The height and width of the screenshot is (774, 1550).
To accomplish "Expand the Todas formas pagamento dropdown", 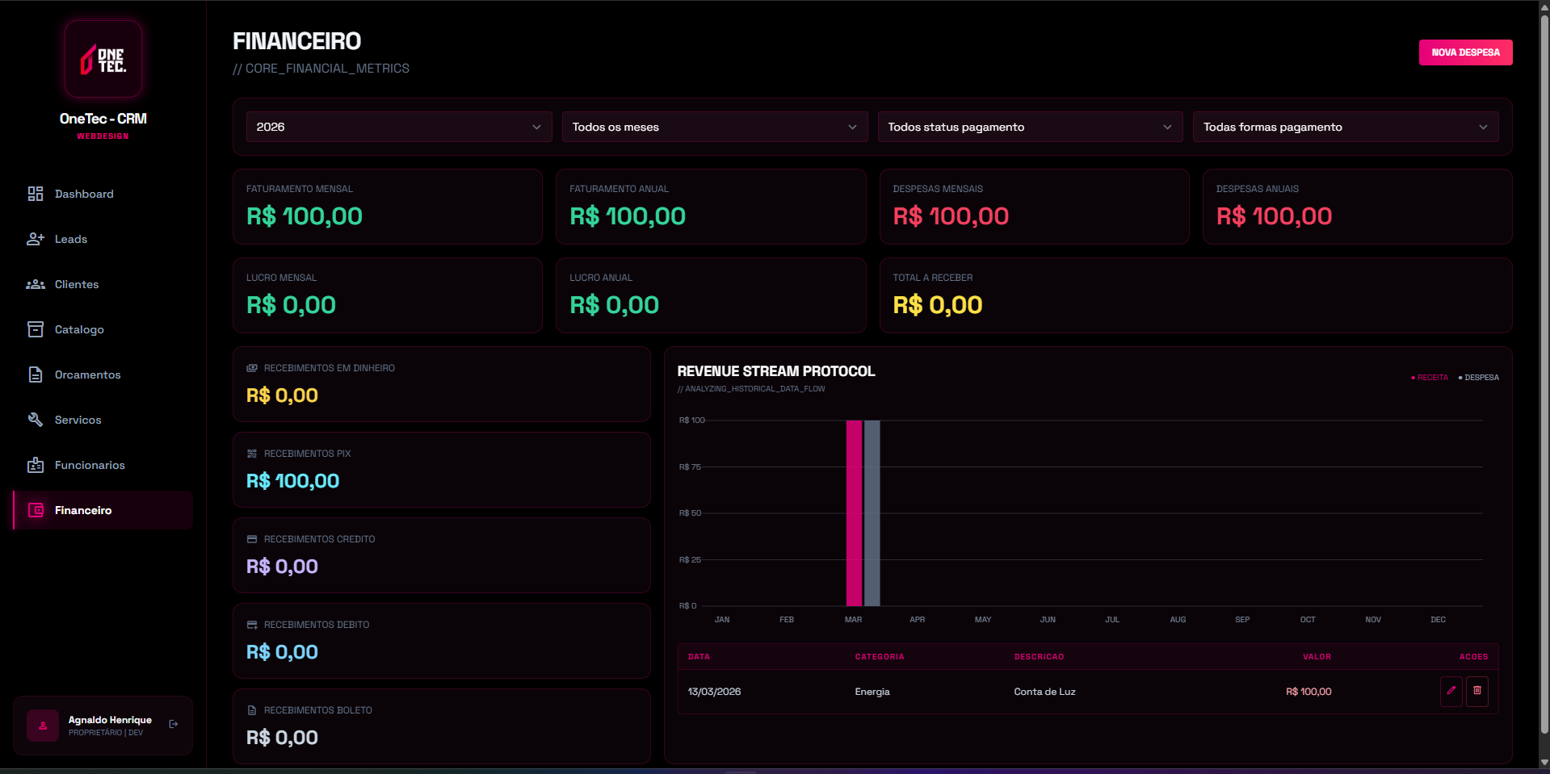I will click(x=1345, y=127).
